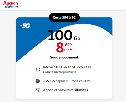Screen dimensions: 126x102
Task: Select the 100 Go plan title
Action: click(x=64, y=35)
